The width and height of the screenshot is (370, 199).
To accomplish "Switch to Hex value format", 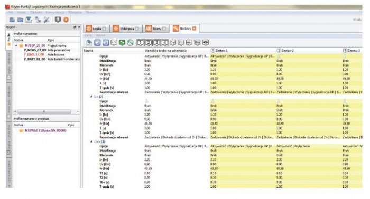I will [x=189, y=43].
